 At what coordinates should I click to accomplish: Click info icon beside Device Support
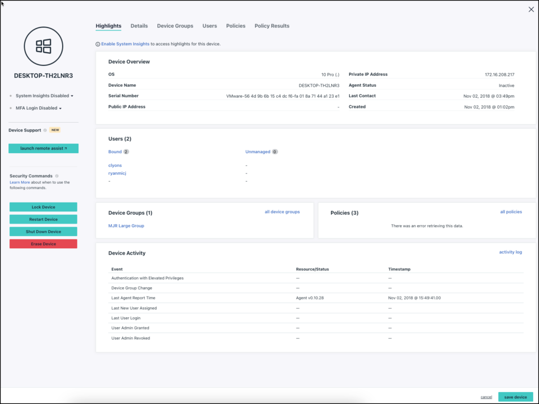coord(45,130)
